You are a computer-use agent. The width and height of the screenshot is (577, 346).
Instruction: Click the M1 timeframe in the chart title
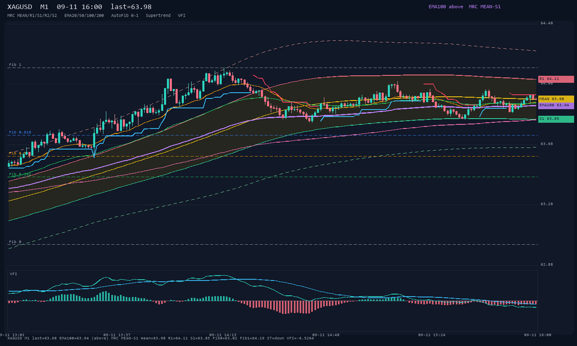pos(45,7)
